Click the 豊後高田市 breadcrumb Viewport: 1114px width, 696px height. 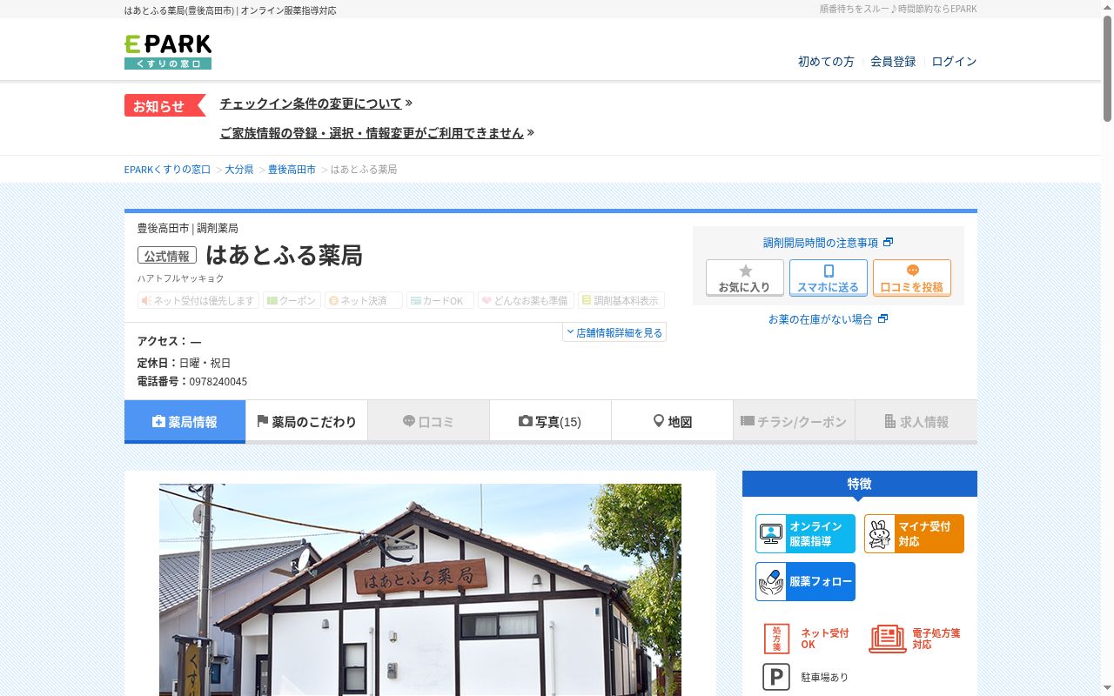292,170
